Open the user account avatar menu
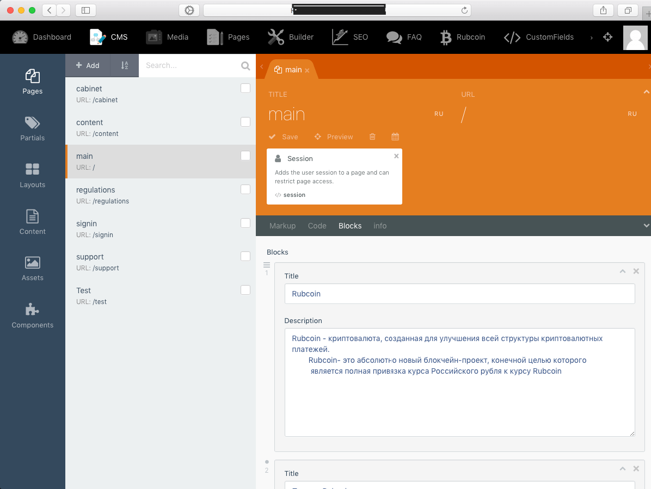This screenshot has width=651, height=489. (635, 38)
